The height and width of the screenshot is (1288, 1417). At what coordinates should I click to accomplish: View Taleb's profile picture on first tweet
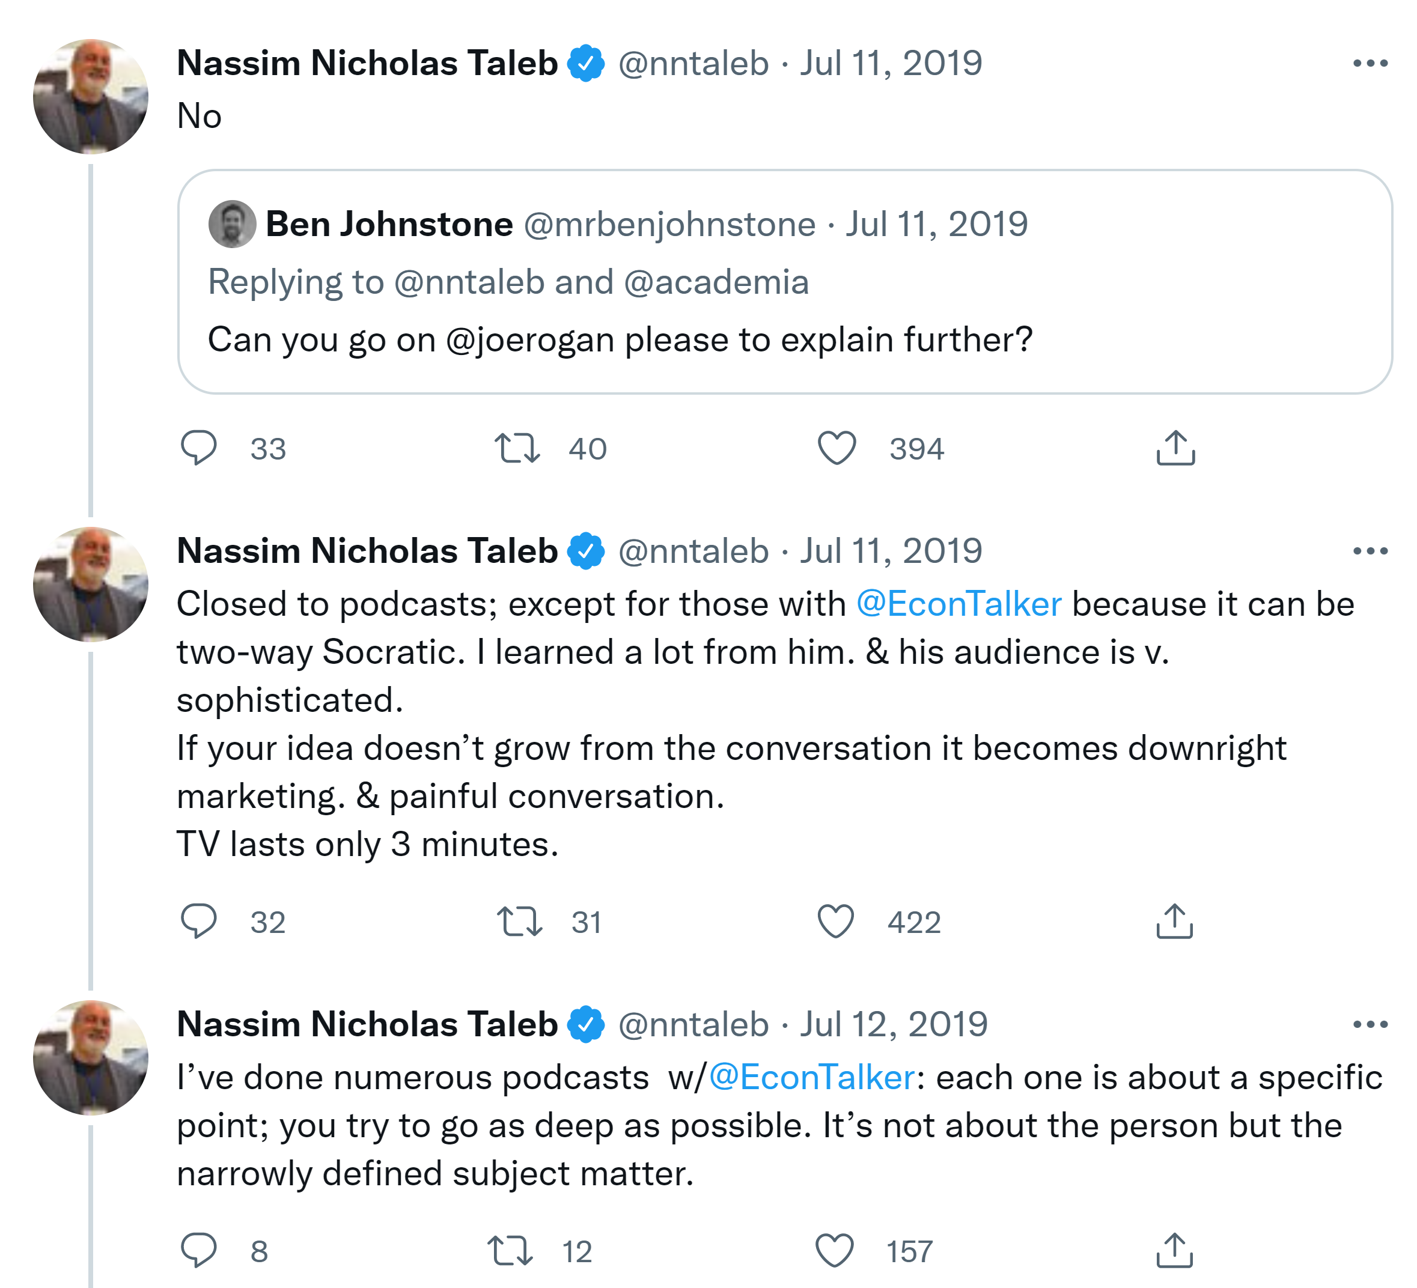coord(91,96)
